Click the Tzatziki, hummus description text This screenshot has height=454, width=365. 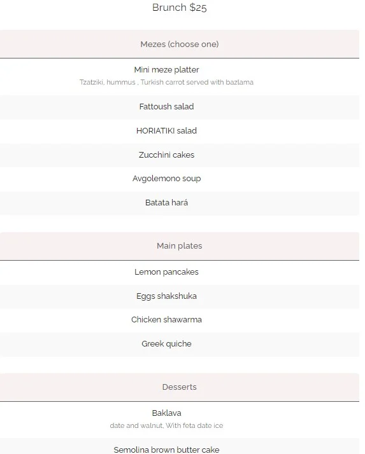pos(166,82)
